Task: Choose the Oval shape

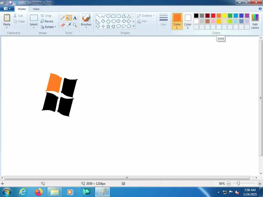Action: tap(108, 16)
